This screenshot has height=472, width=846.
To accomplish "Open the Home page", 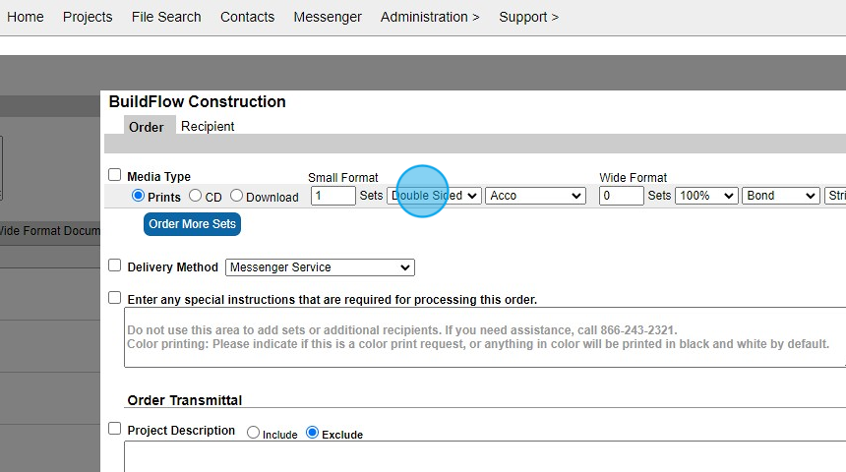I will 25,17.
